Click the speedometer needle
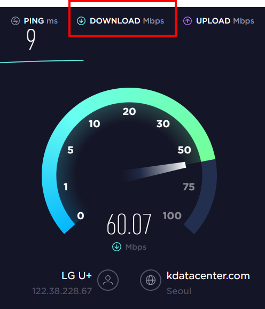 (x=153, y=172)
